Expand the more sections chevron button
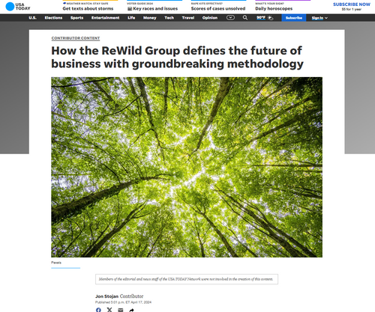 tap(230, 18)
